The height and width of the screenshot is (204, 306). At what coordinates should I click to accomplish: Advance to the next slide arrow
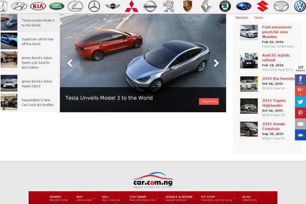click(216, 63)
